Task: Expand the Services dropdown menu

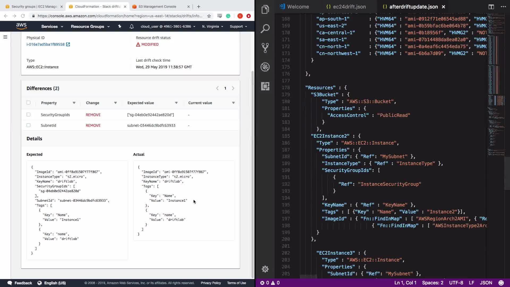Action: click(x=52, y=26)
